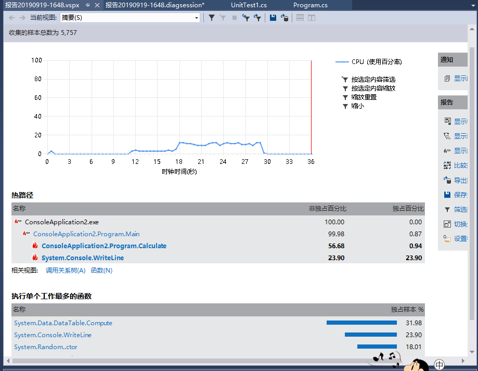Click the filter funnel icon beside 筛选
This screenshot has width=478, height=371.
click(x=447, y=209)
